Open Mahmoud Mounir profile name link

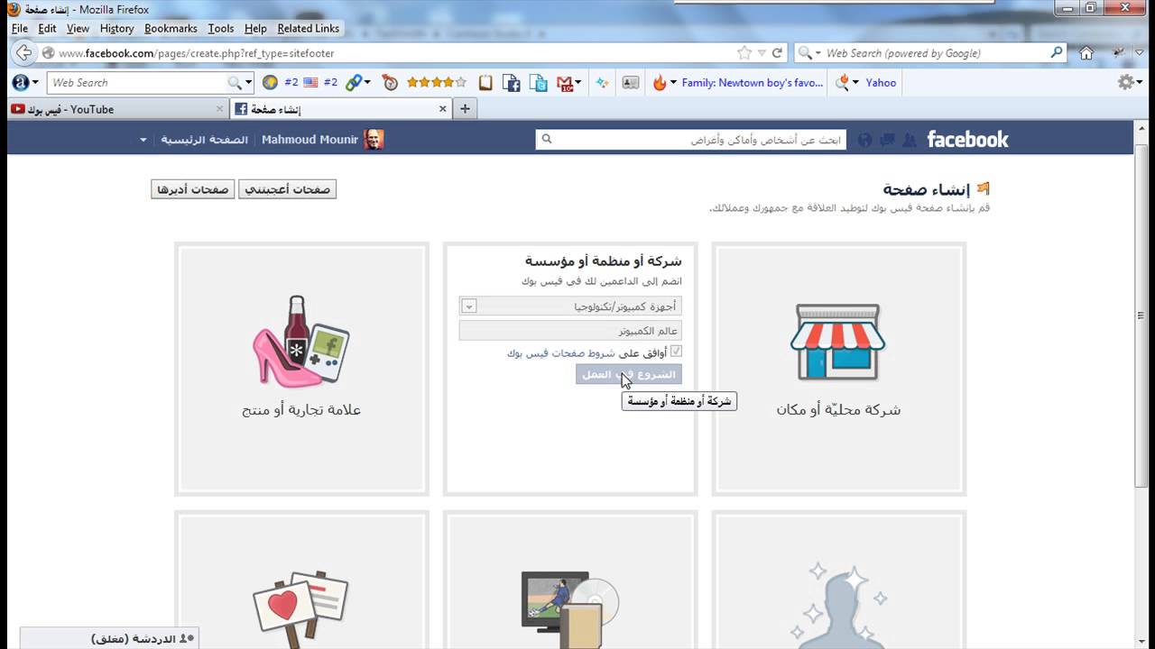310,140
